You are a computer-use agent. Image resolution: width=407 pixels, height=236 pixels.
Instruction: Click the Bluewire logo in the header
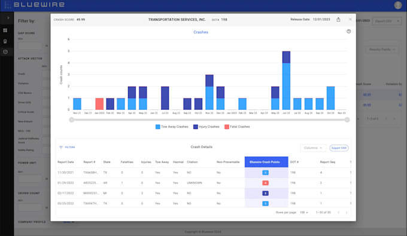pyautogui.click(x=35, y=5)
